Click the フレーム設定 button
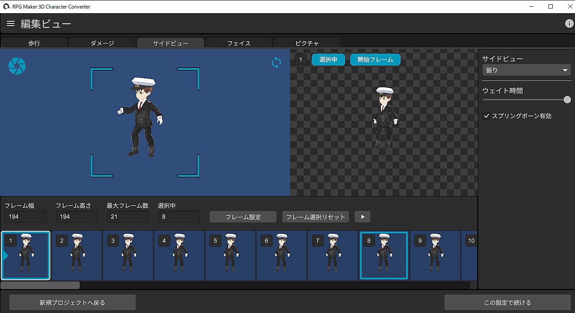This screenshot has width=575, height=313. click(243, 217)
